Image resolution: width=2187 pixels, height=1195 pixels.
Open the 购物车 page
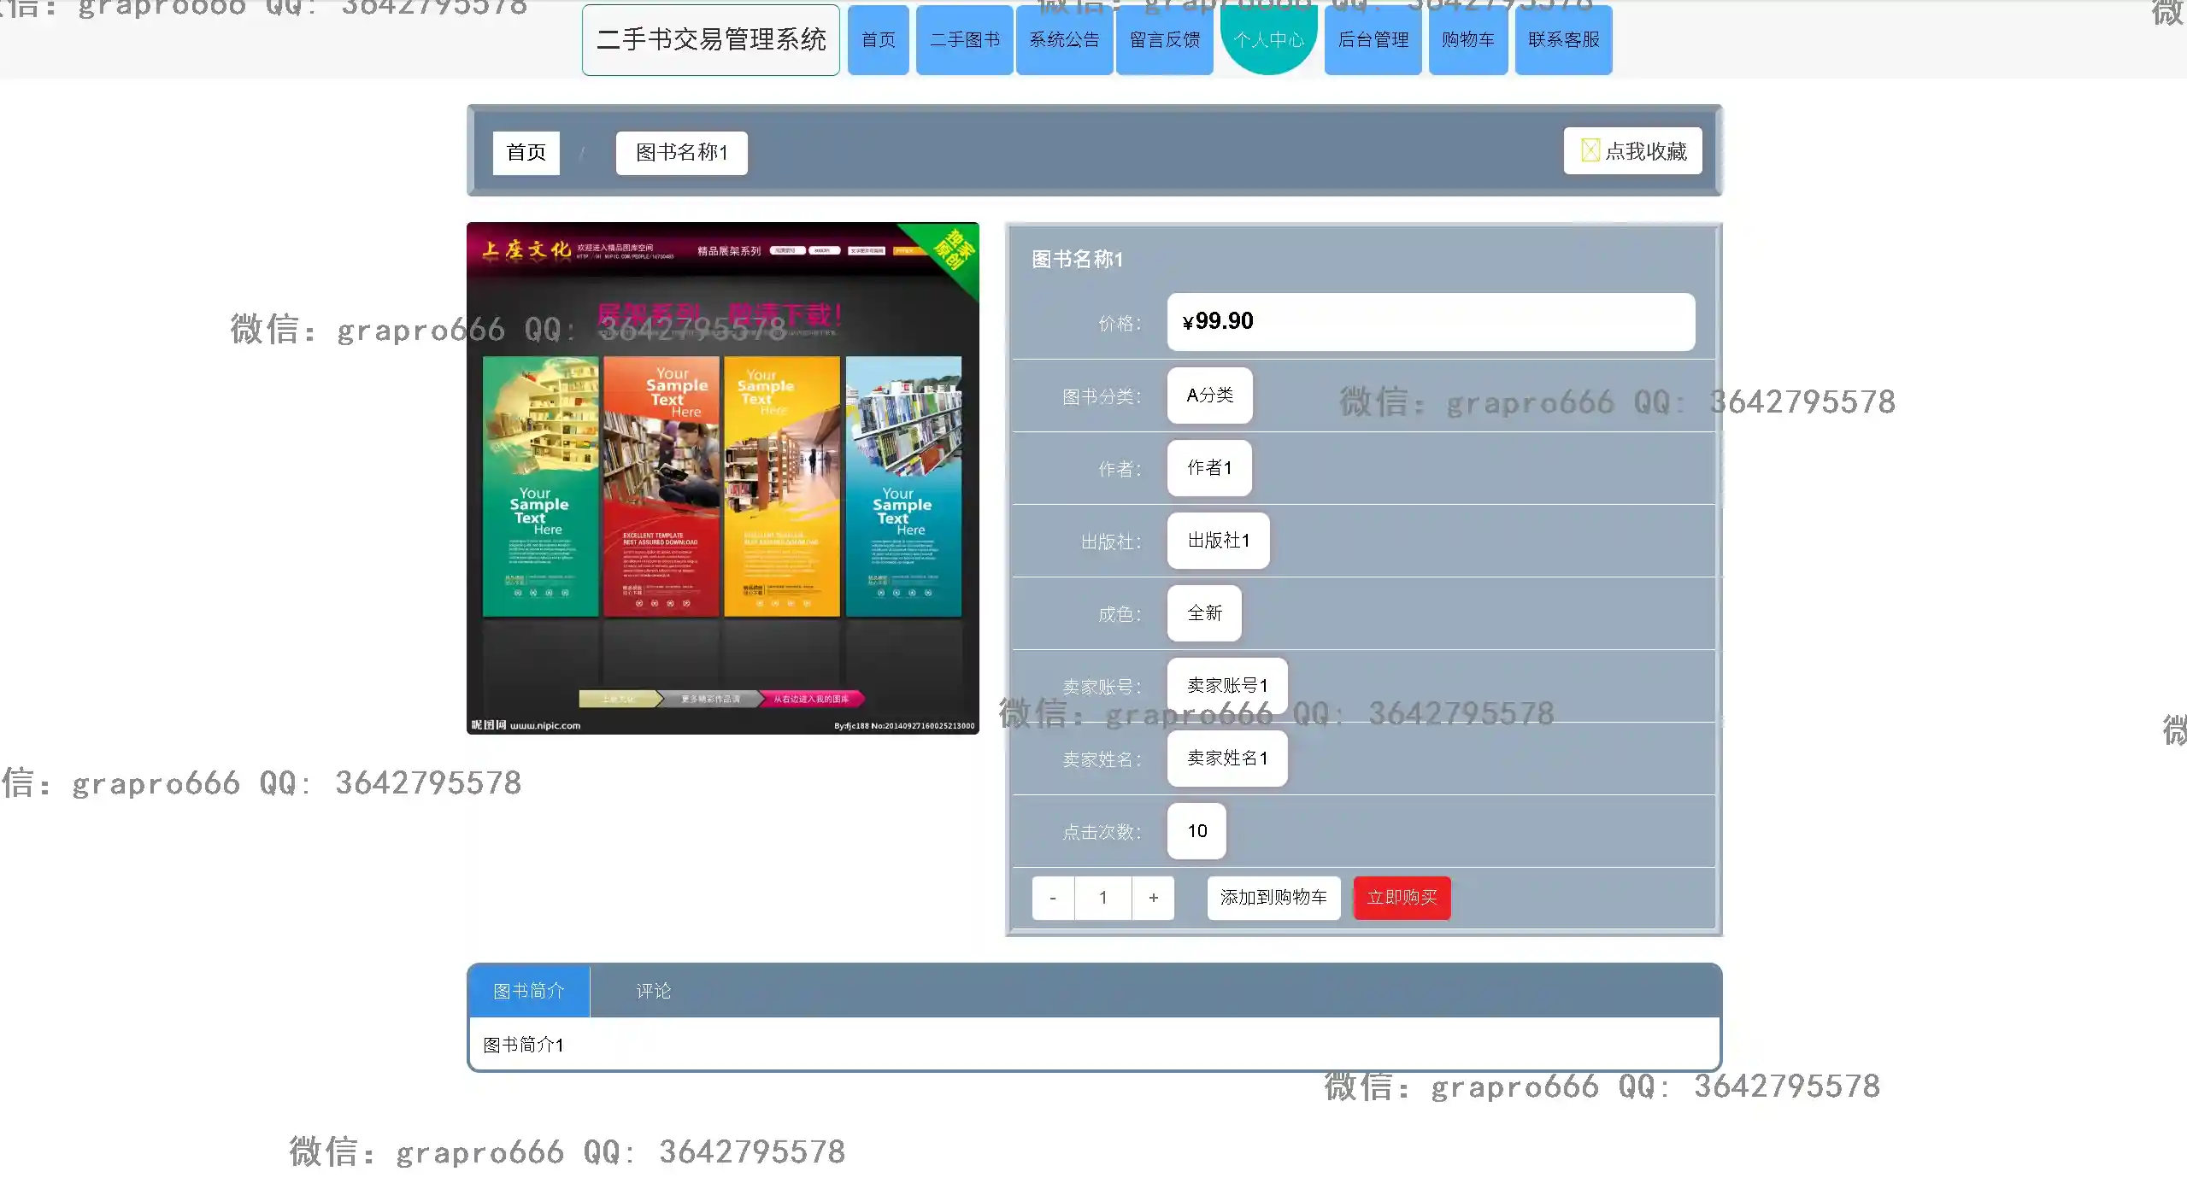[x=1467, y=39]
